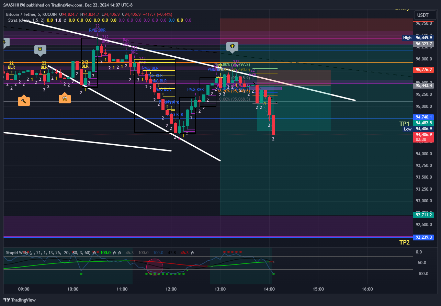The height and width of the screenshot is (306, 441).
Task: Click the 10:00 time axis label
Action: click(73, 289)
